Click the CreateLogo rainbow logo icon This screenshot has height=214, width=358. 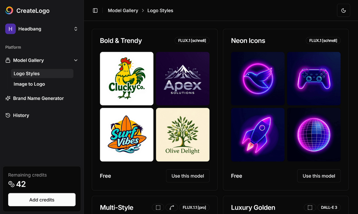pyautogui.click(x=9, y=10)
